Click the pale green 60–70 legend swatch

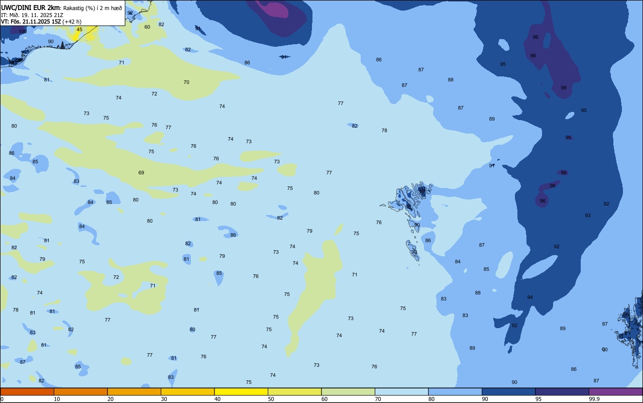point(348,391)
